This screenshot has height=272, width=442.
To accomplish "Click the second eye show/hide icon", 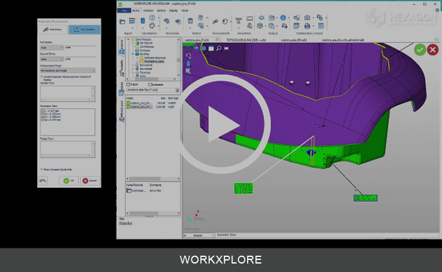I will pyautogui.click(x=178, y=21).
